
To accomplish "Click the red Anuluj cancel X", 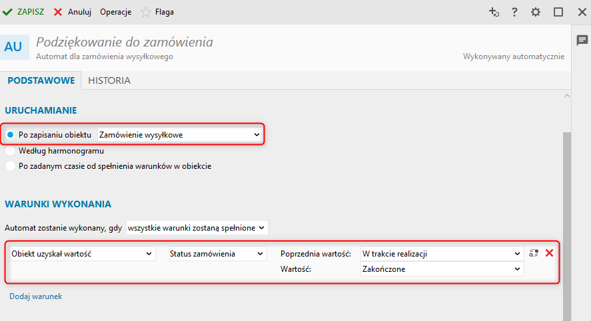I will point(59,11).
